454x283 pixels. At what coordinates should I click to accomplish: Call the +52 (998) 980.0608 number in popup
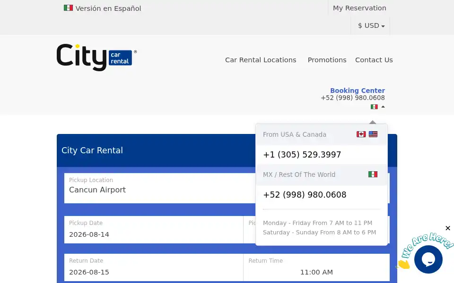[x=305, y=195]
